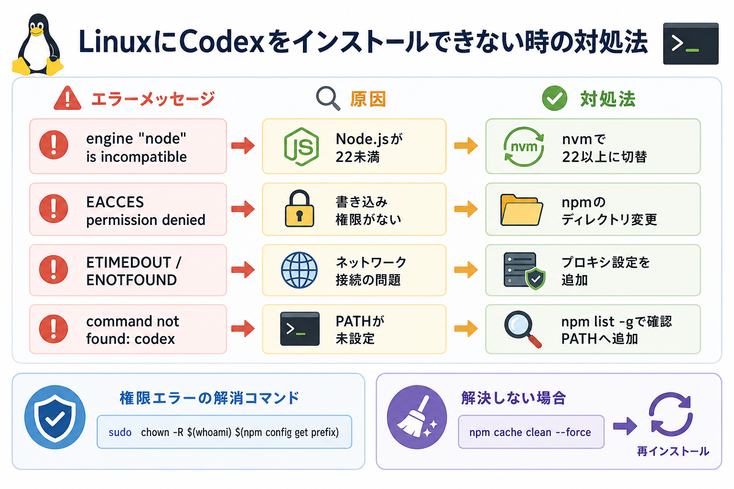Click the red exclamation icon beside command not found

tap(54, 329)
